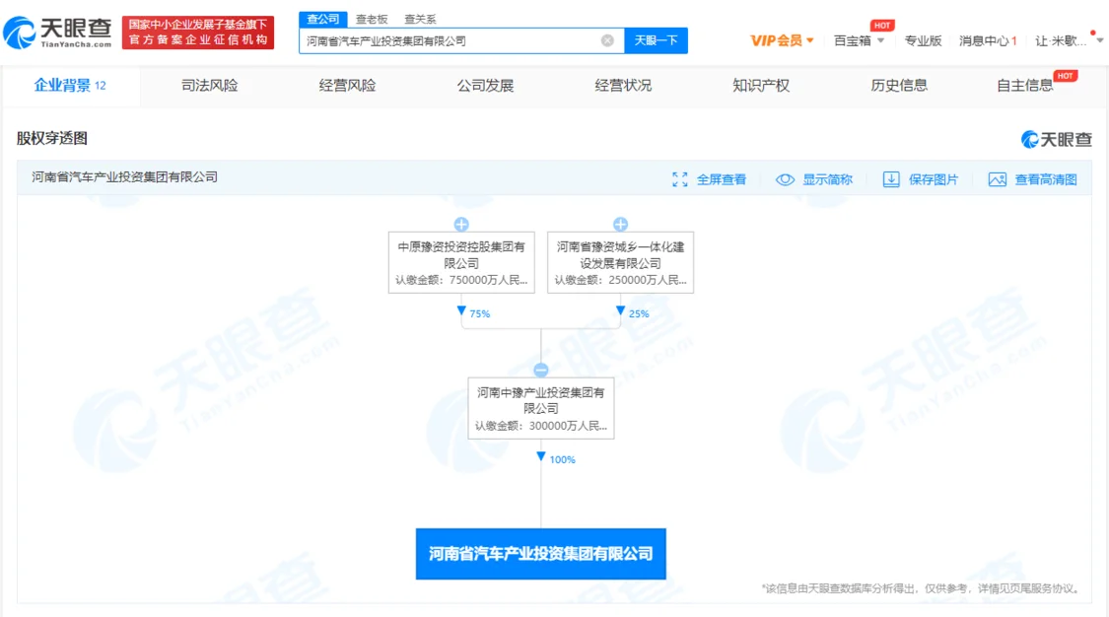Screen dimensions: 1109x617
Task: Click the 认缴金额：300000万人民 text
Action: click(541, 426)
